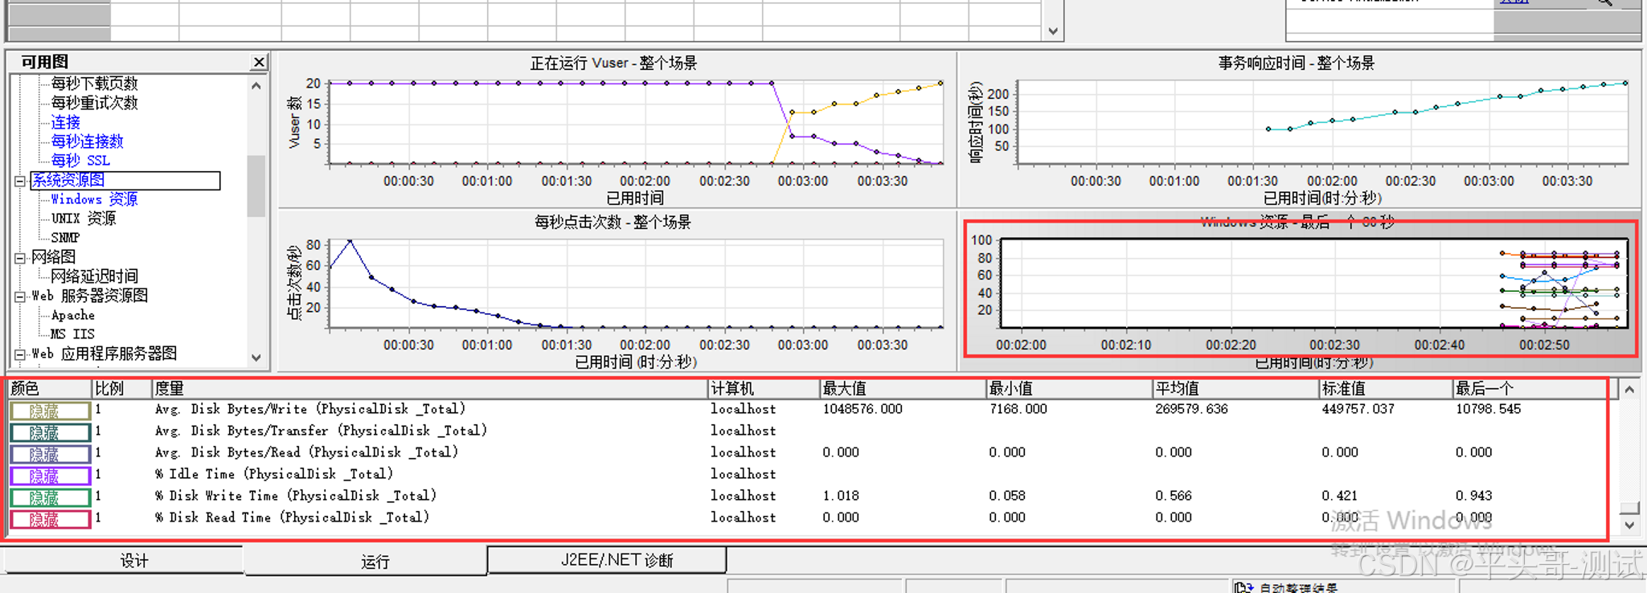The height and width of the screenshot is (593, 1647).
Task: Collapse the 系统资源图 tree node
Action: tap(20, 181)
